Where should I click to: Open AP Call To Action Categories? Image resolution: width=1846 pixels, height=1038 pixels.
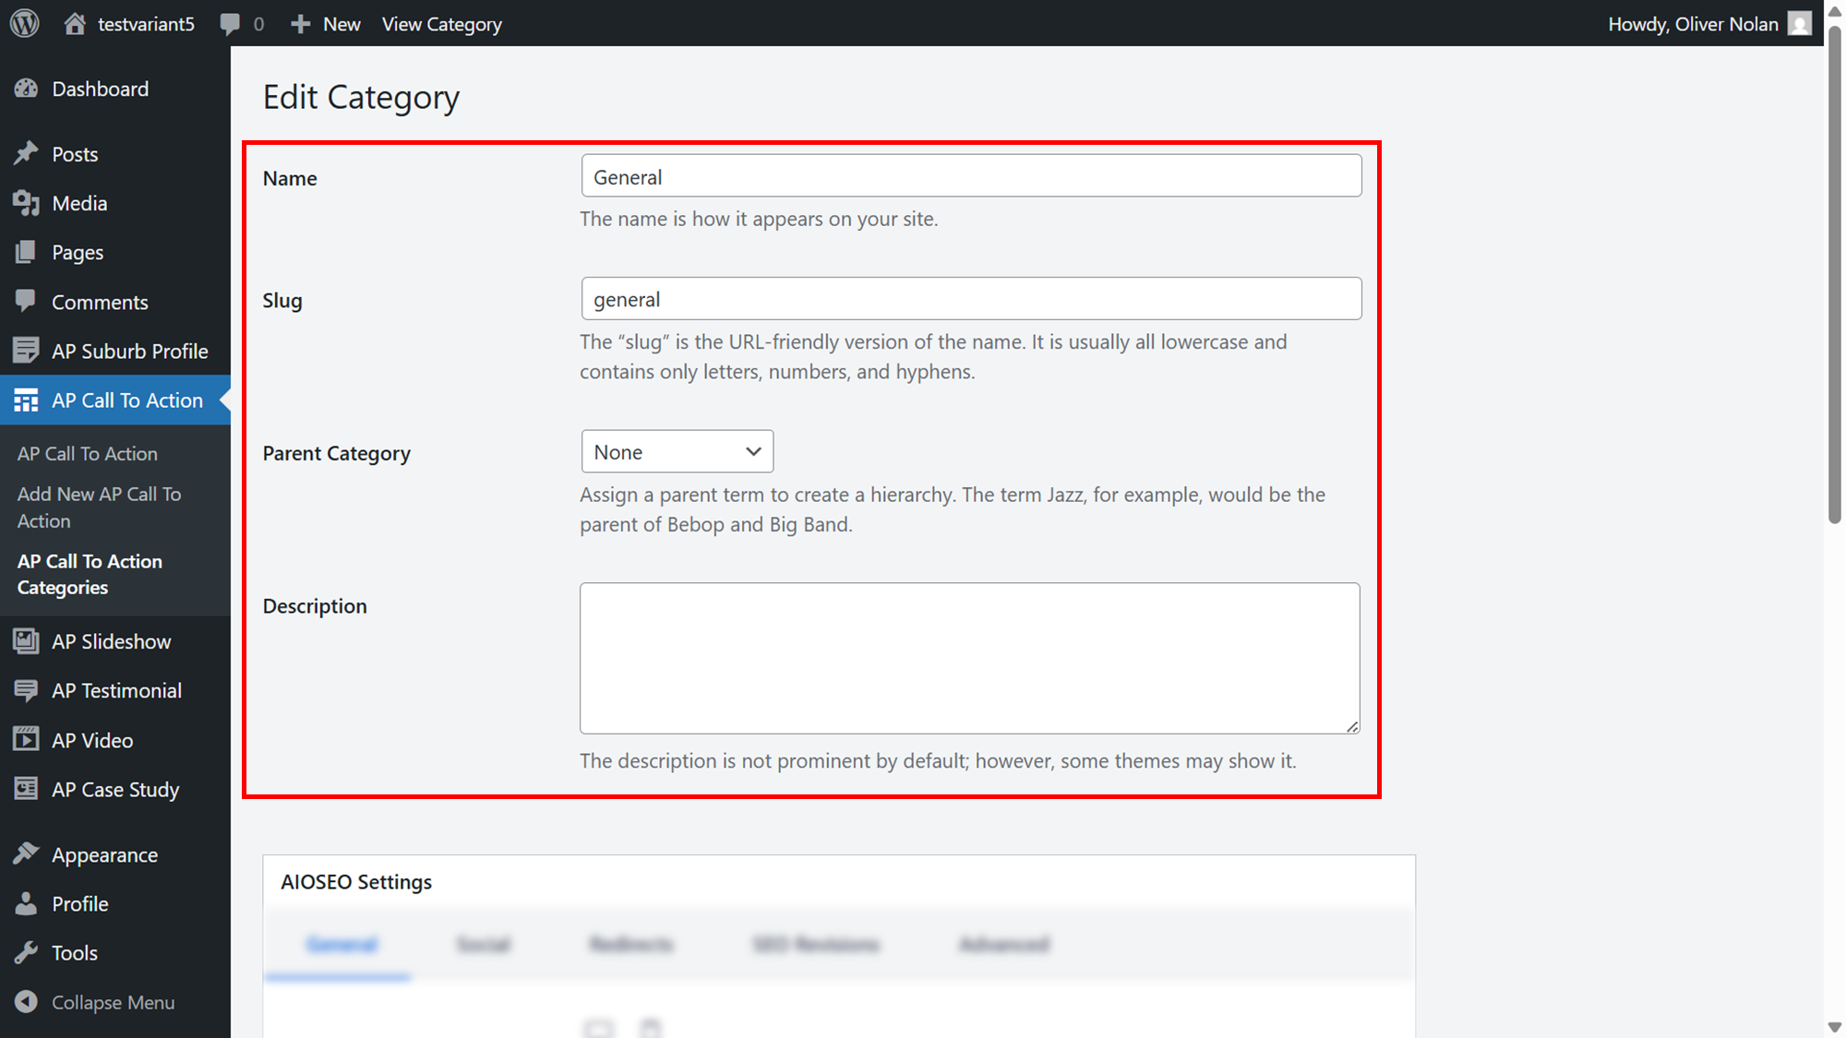90,574
